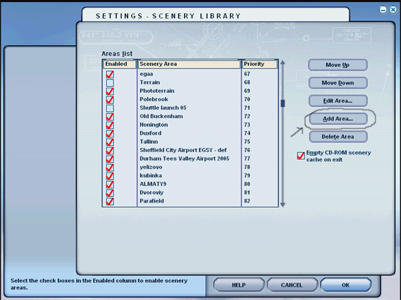
Task: Cancel the scenery library changes
Action: pyautogui.click(x=292, y=285)
